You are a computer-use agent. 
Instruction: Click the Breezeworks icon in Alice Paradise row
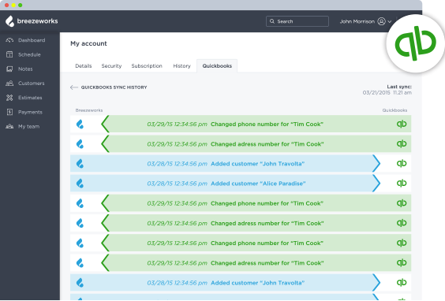[80, 184]
